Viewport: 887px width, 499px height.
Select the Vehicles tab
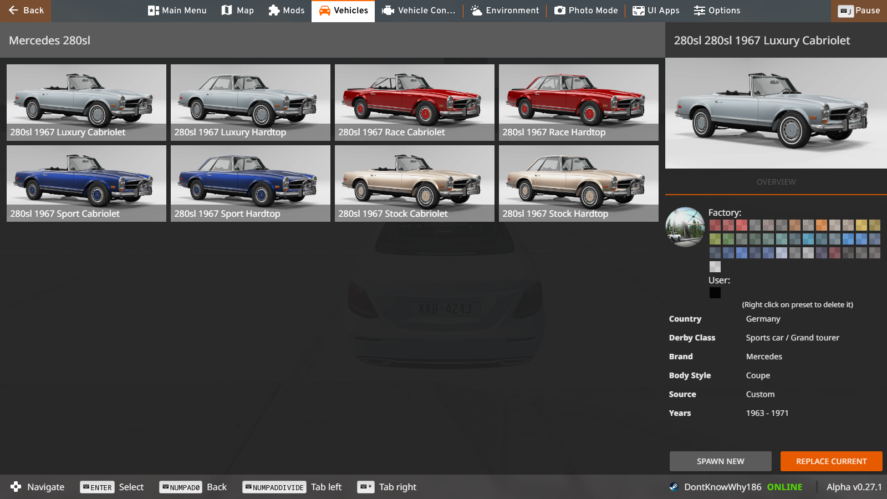[x=343, y=11]
